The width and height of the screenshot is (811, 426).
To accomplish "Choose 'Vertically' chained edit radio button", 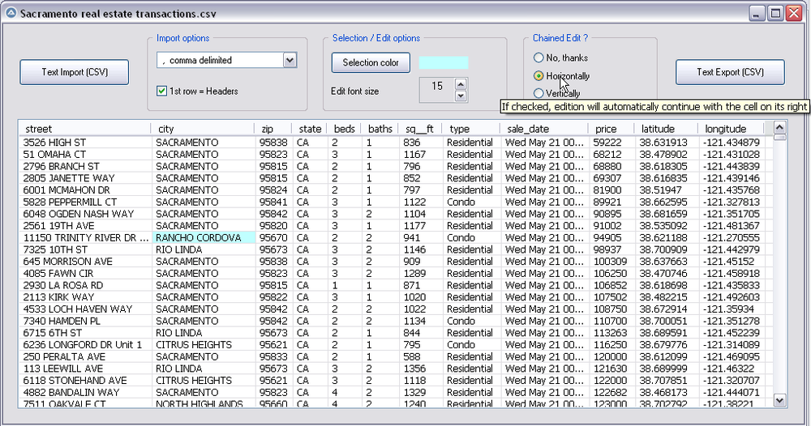I will [539, 94].
